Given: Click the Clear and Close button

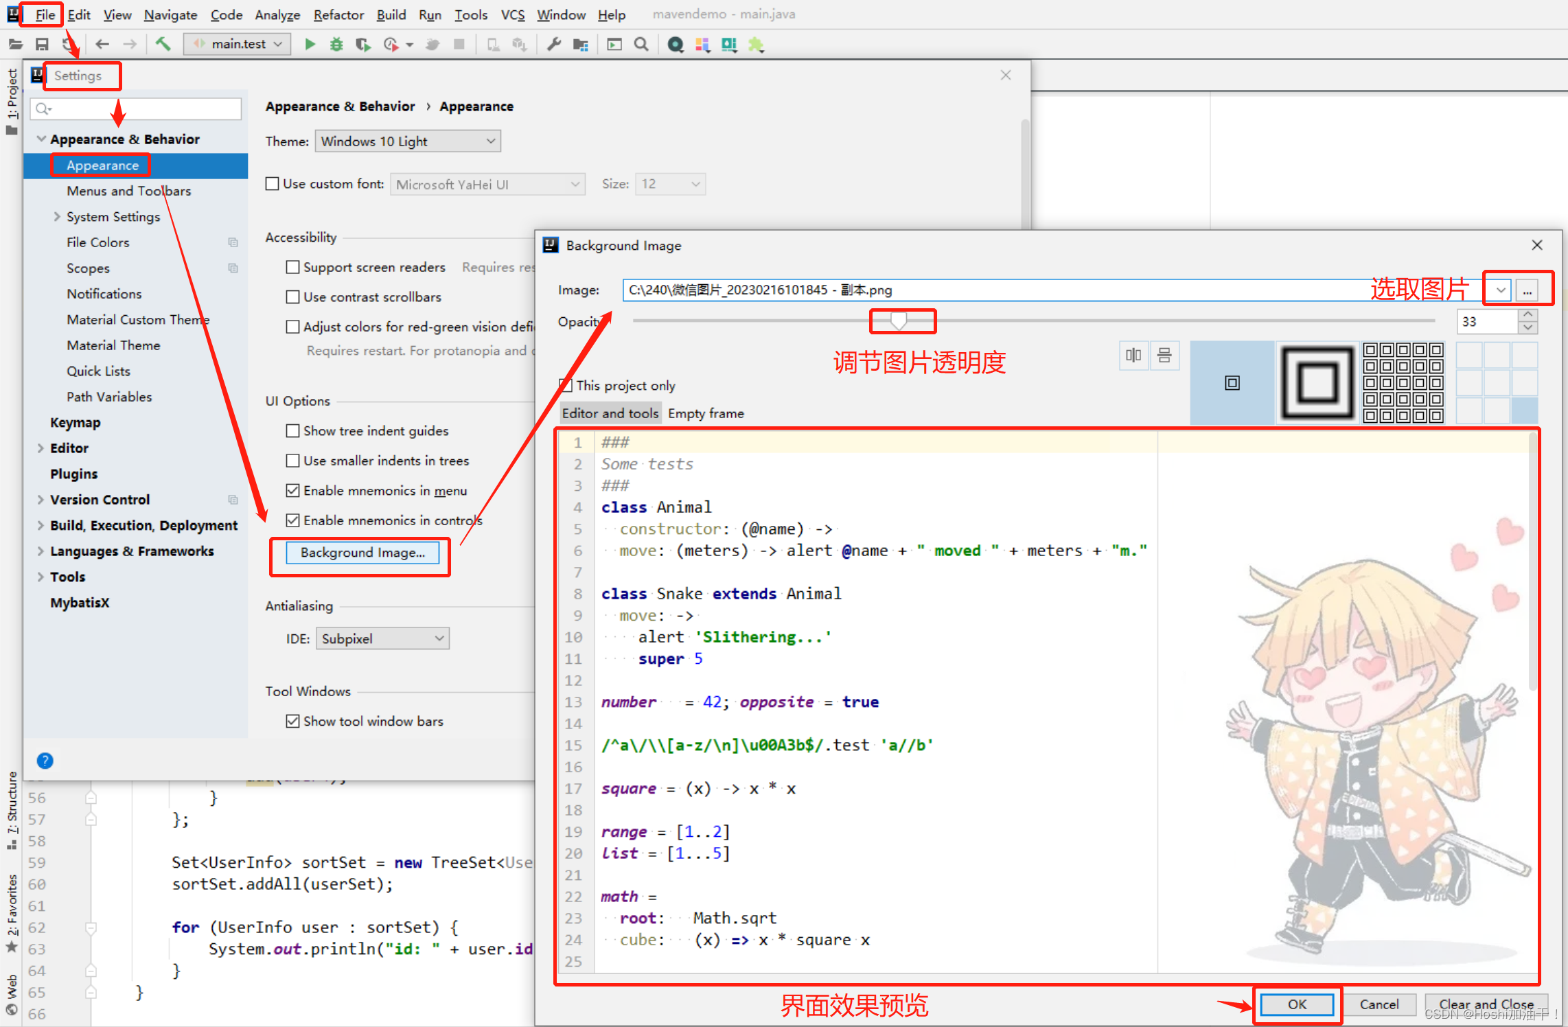Looking at the screenshot, I should (x=1486, y=1004).
